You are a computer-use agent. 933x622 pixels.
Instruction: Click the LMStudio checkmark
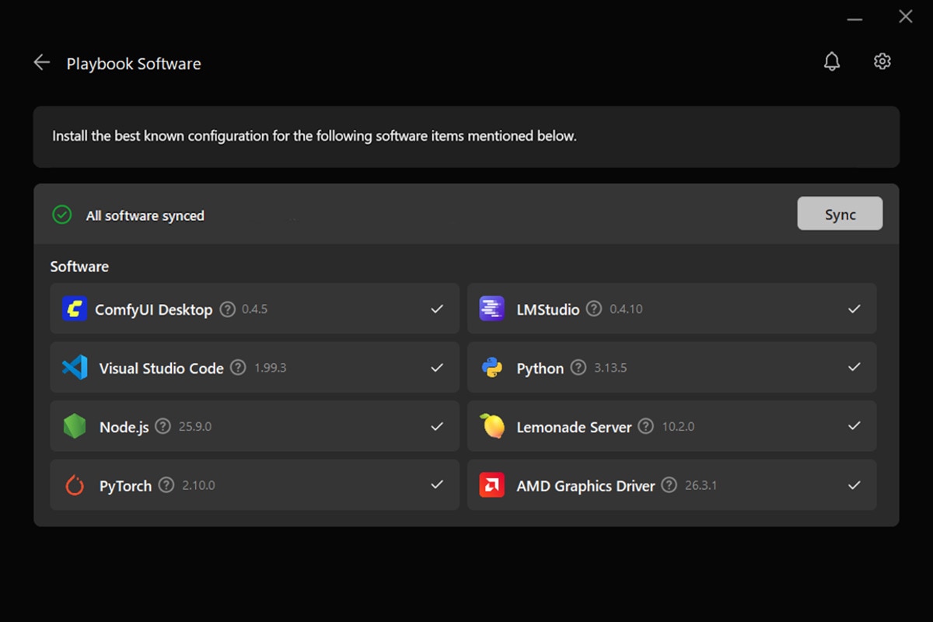pyautogui.click(x=854, y=309)
